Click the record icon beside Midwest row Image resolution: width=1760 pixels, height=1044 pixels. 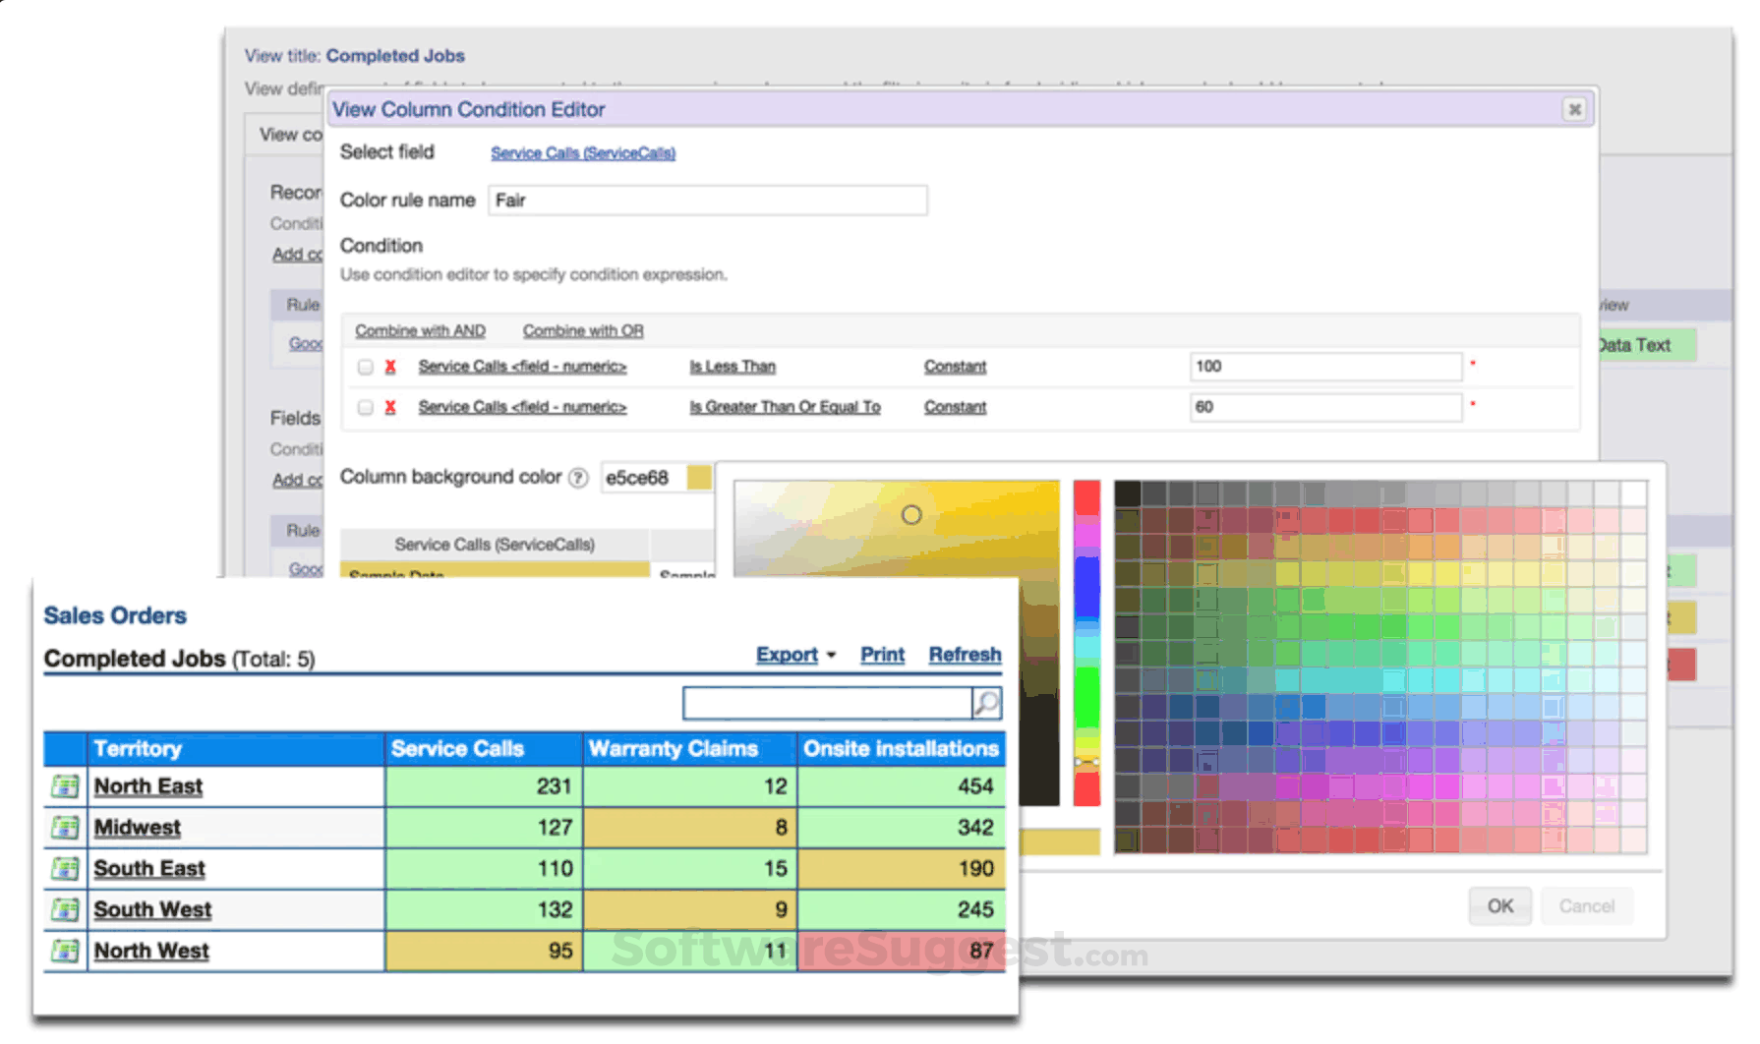pyautogui.click(x=64, y=827)
